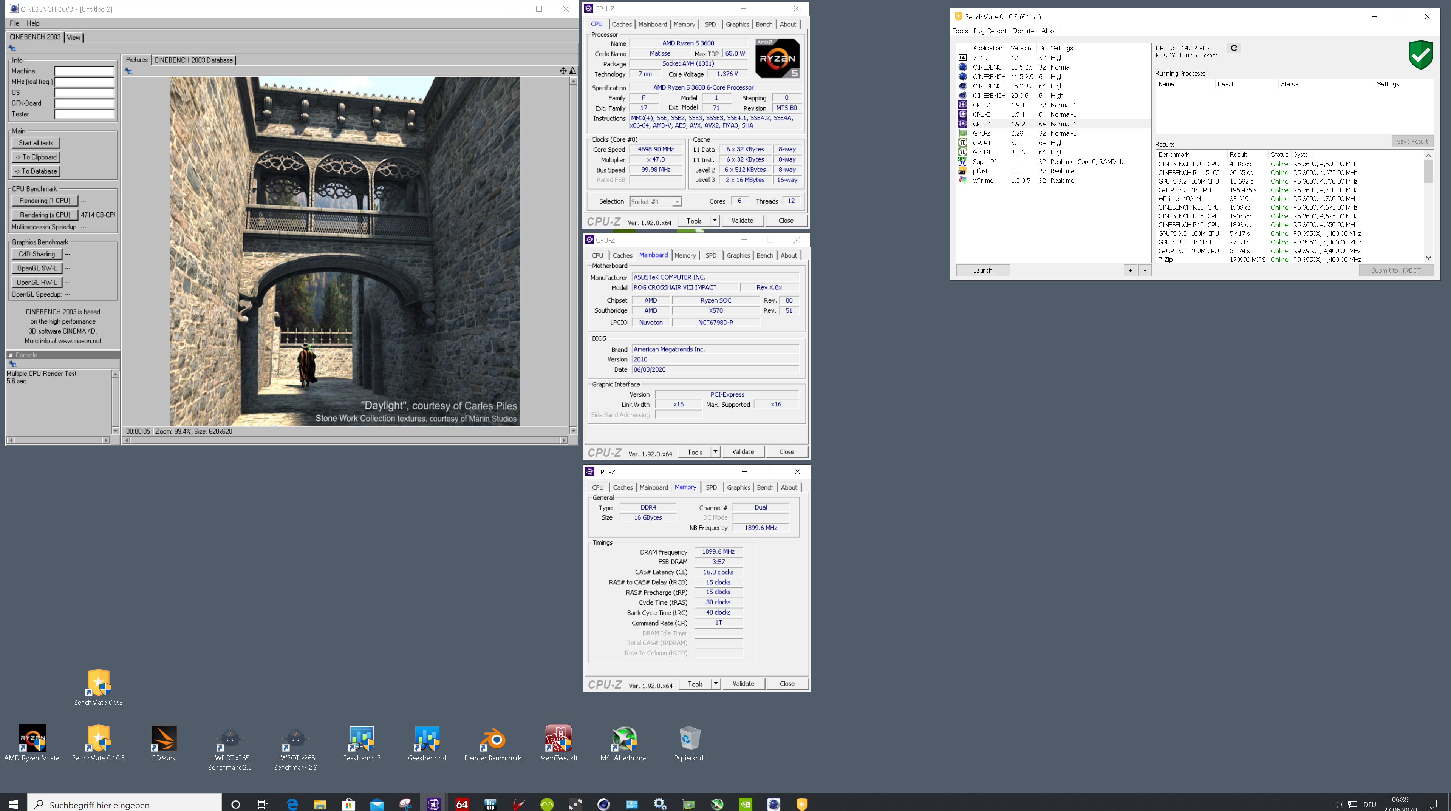This screenshot has width=1451, height=811.
Task: Click the Machine input field
Action: pyautogui.click(x=85, y=71)
